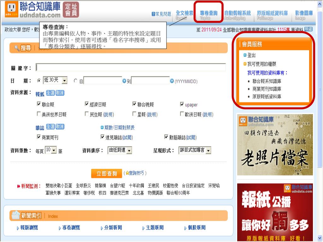Image resolution: width=323 pixels, height=242 pixels.
Task: Open the 影像圖庫 Image tab
Action: point(304,15)
